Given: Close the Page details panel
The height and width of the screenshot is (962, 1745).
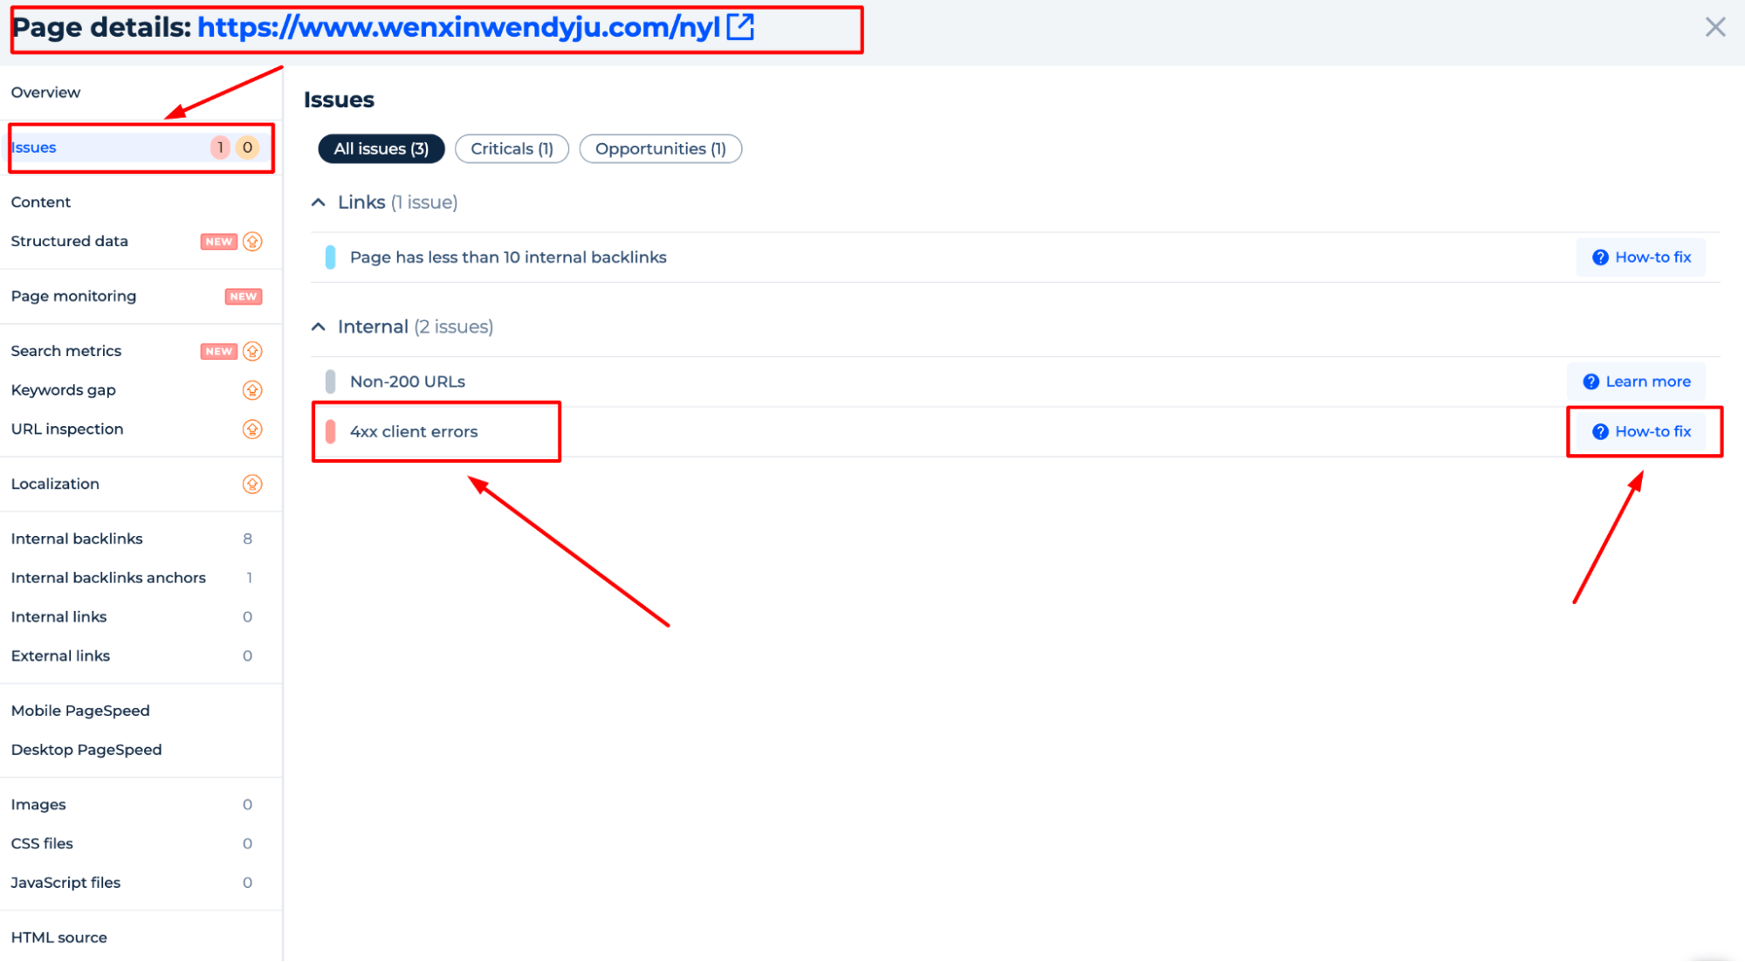Looking at the screenshot, I should pos(1715,27).
